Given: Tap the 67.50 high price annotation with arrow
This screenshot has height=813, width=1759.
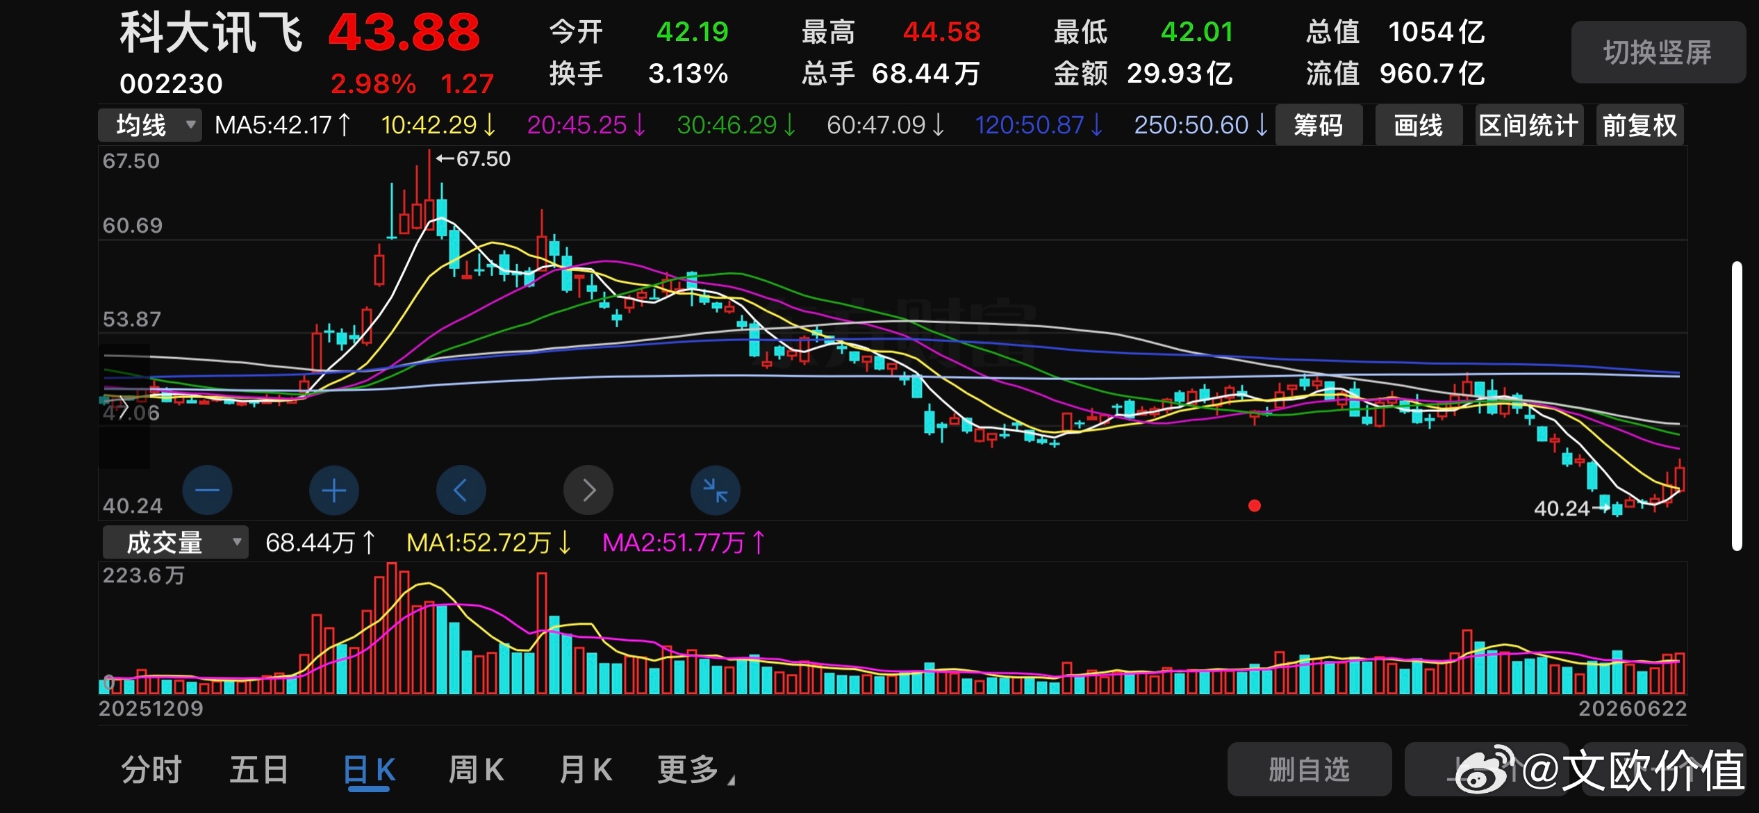Looking at the screenshot, I should point(473,159).
